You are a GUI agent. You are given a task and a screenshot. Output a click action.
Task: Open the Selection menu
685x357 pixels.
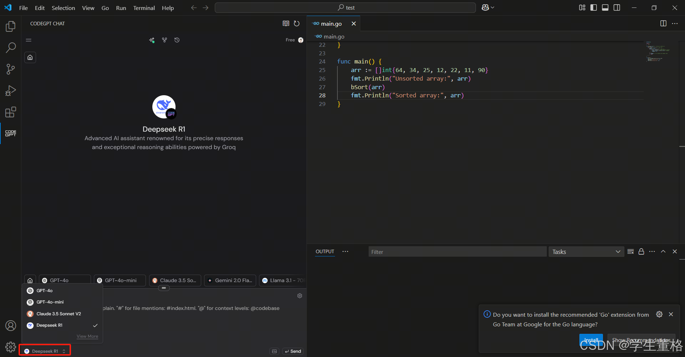(x=63, y=8)
